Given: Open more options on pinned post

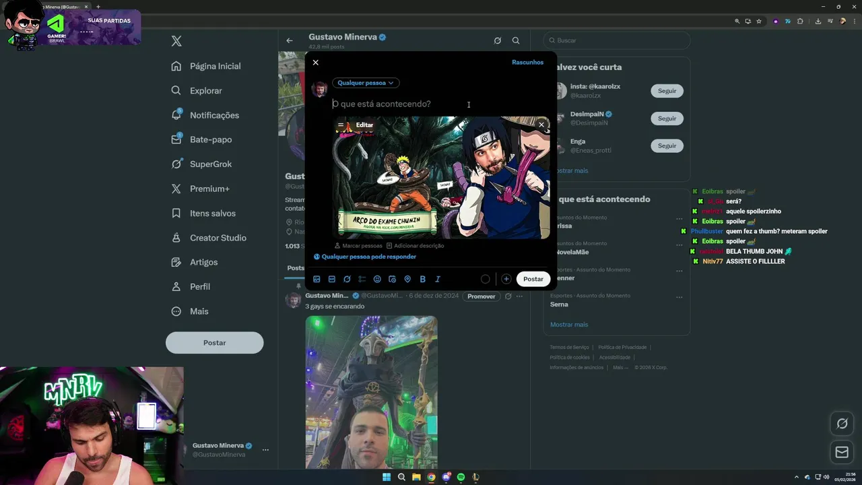Looking at the screenshot, I should [x=519, y=296].
